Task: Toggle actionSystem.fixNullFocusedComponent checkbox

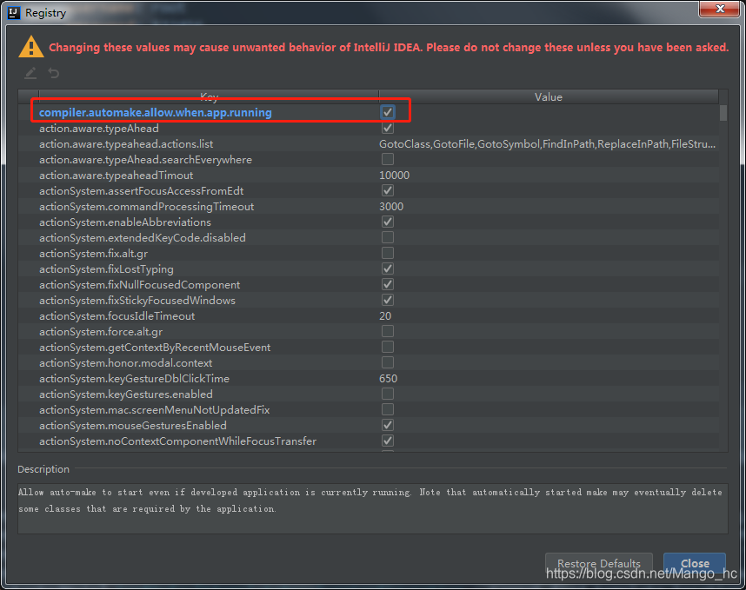Action: tap(388, 284)
